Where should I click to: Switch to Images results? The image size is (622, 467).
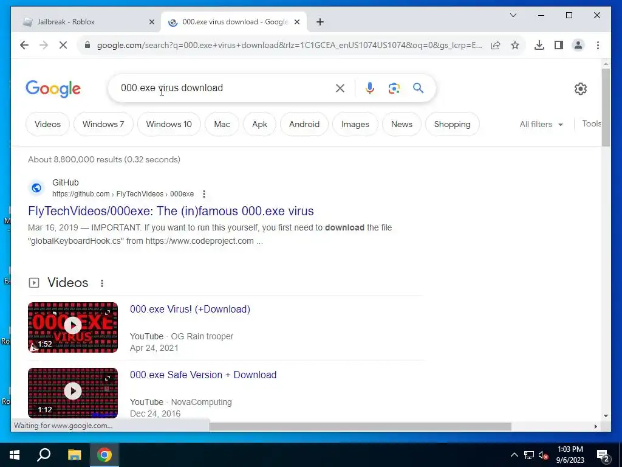[355, 124]
